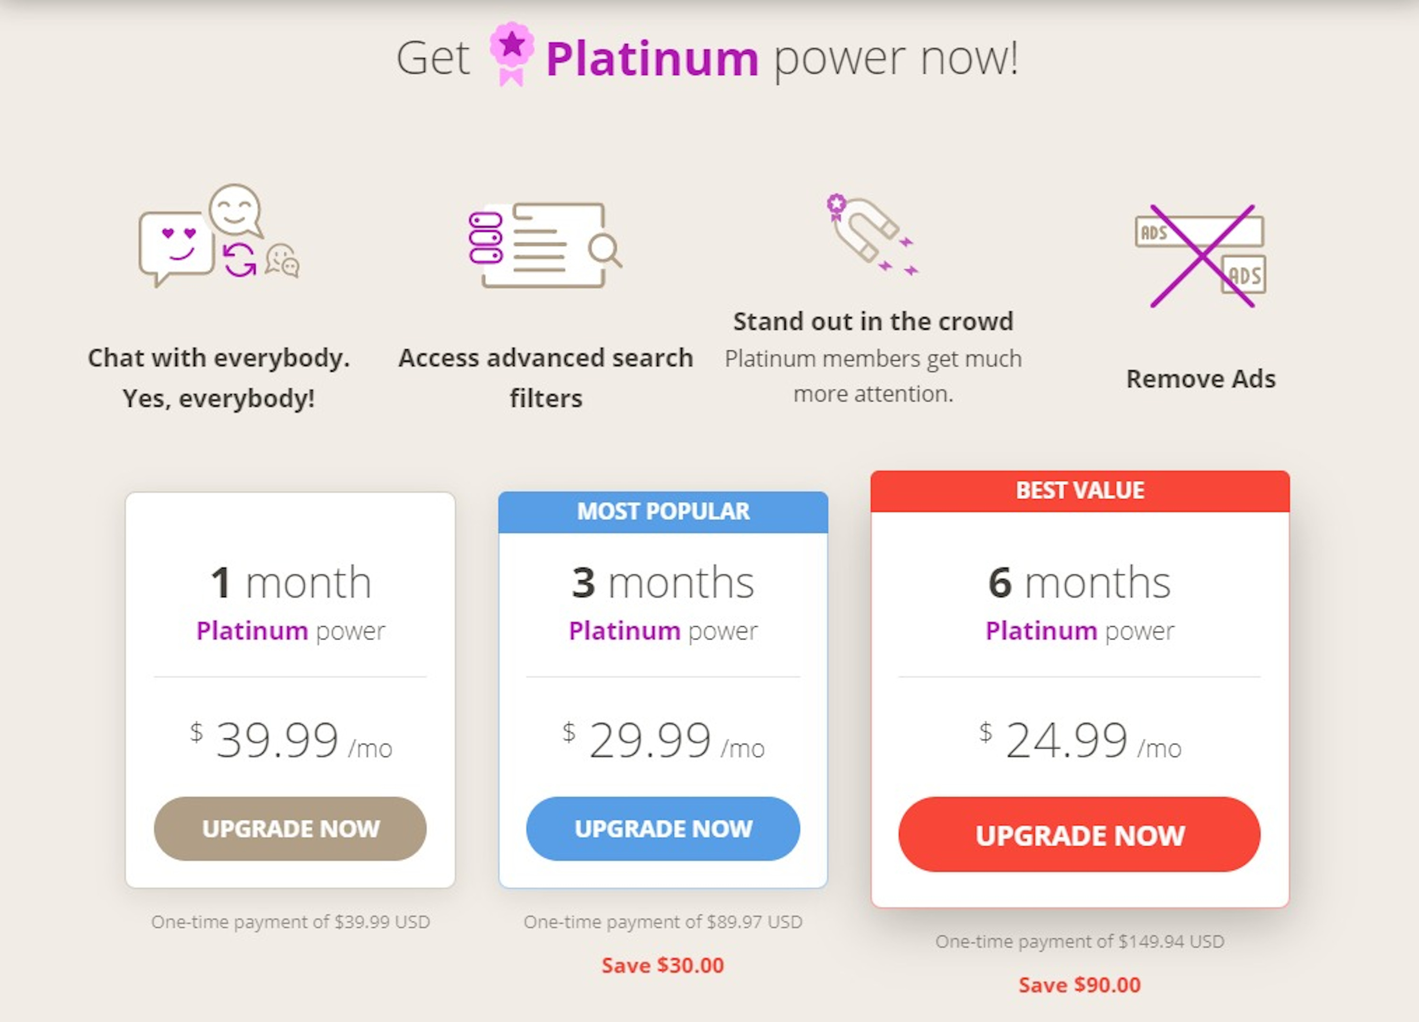Screen dimensions: 1419x1022
Task: Upgrade now with the 1 month plan
Action: coord(289,828)
